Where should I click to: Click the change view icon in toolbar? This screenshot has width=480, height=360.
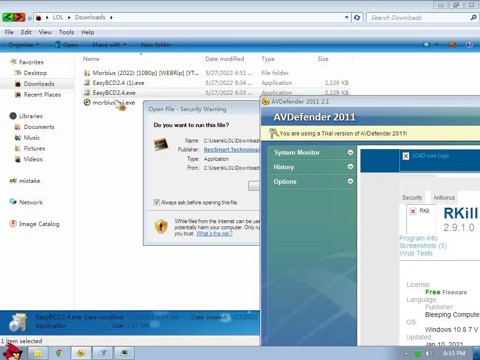tap(427, 45)
